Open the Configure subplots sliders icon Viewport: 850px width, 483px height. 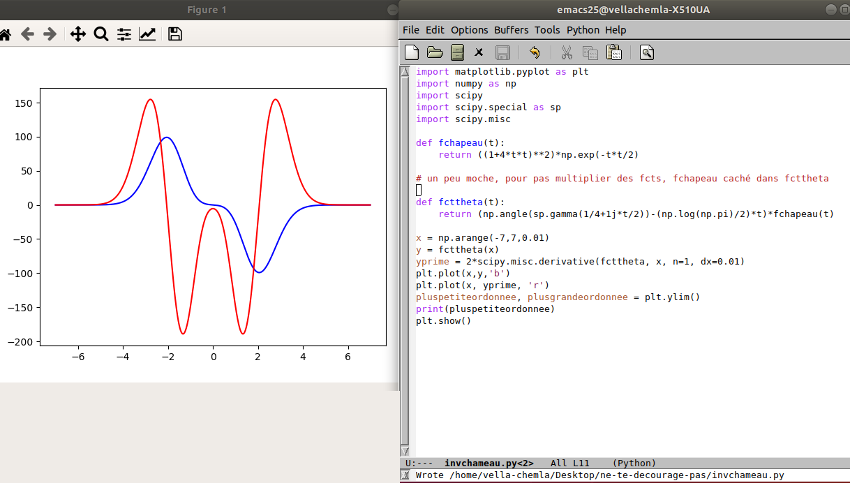(x=124, y=34)
